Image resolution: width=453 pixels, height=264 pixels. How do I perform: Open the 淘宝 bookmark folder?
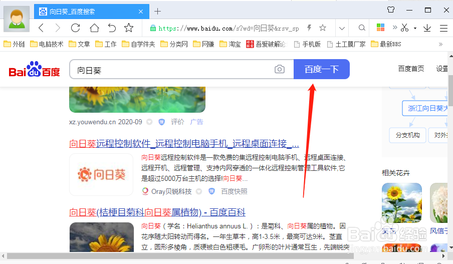(230, 44)
